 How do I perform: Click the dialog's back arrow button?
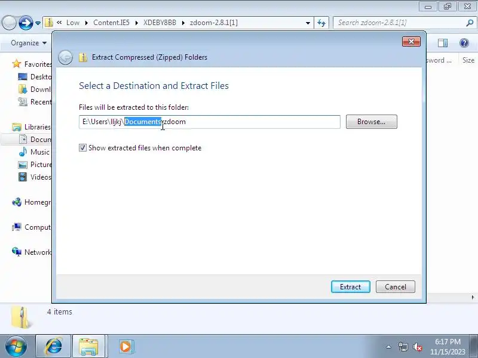tap(65, 57)
